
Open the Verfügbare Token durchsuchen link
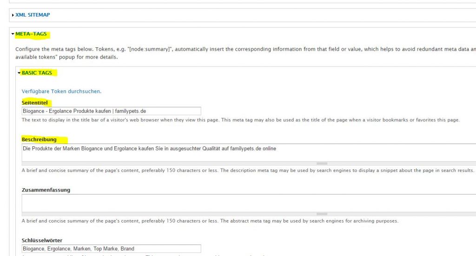[x=61, y=92]
